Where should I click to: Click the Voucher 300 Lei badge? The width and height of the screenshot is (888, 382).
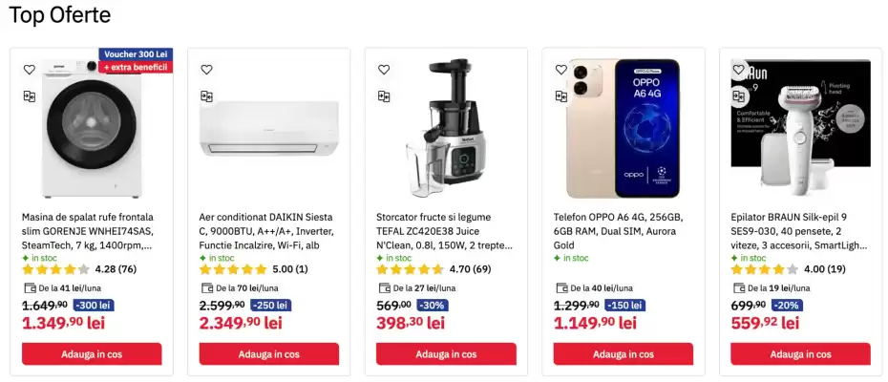coord(136,54)
